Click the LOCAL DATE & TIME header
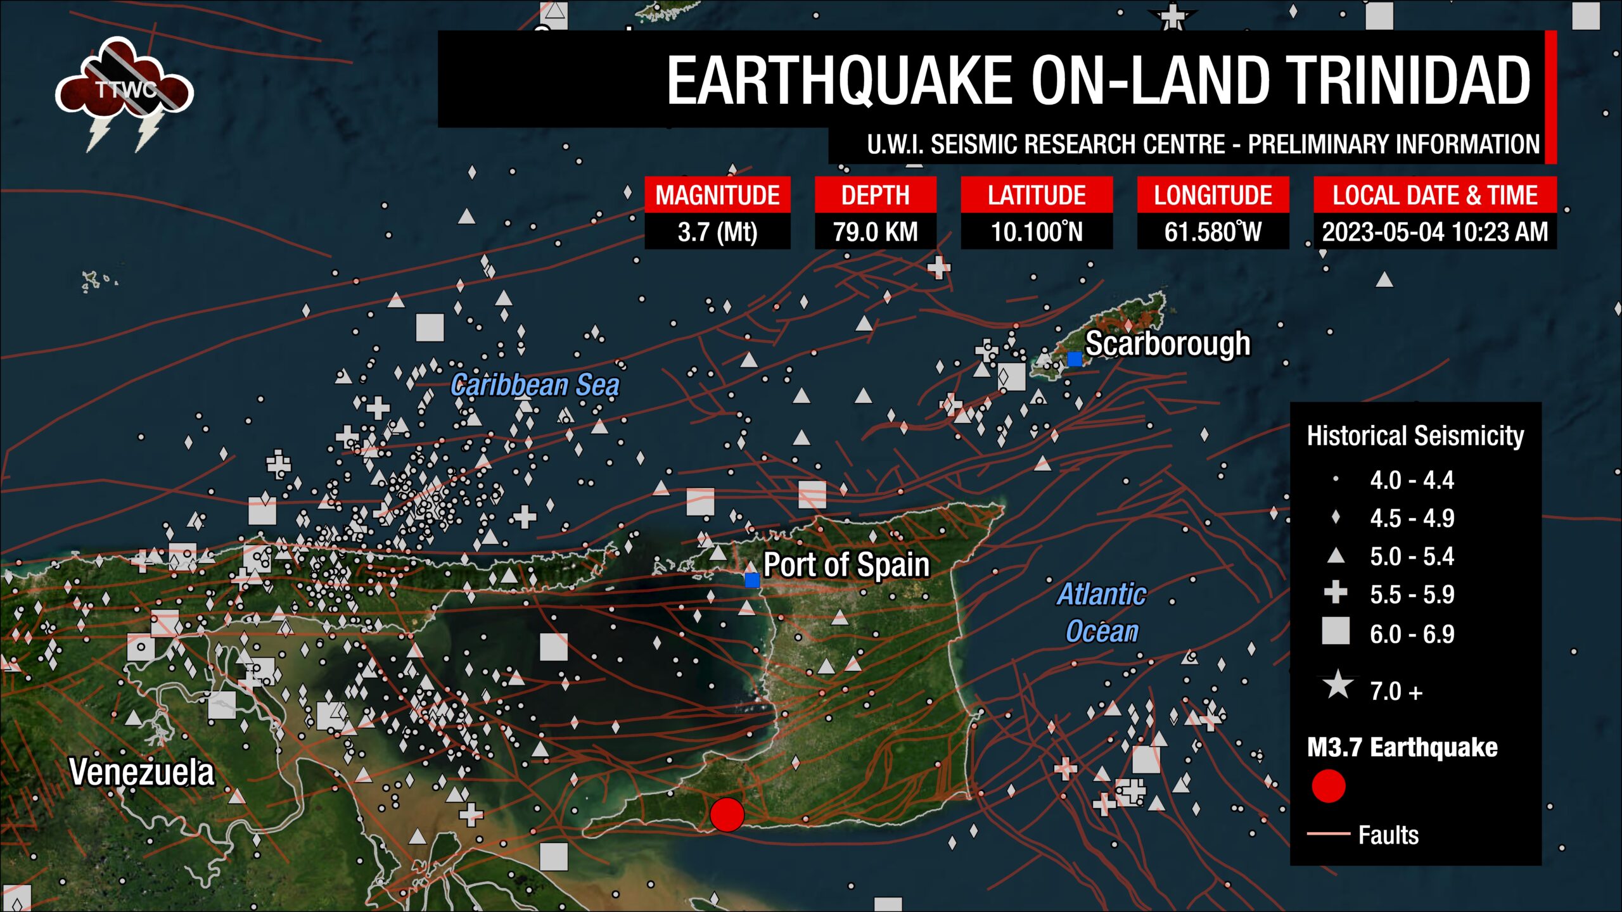1622x912 pixels. 1435,194
